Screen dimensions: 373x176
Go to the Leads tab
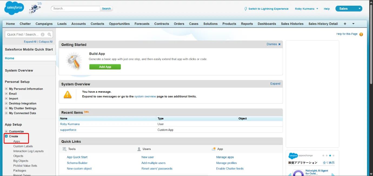pos(62,24)
